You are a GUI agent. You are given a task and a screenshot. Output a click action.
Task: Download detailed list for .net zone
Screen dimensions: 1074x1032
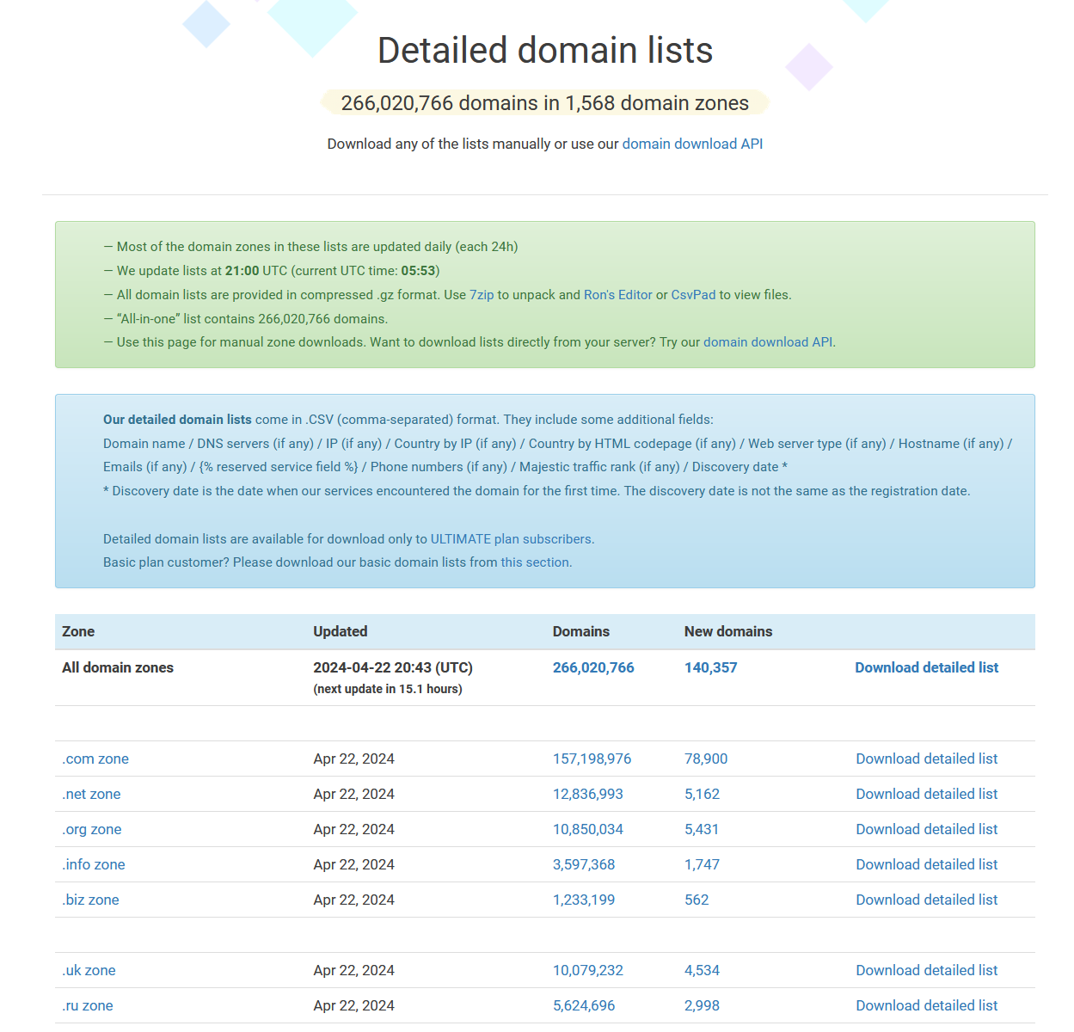click(927, 794)
